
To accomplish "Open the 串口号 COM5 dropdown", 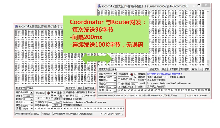I will (32, 92).
